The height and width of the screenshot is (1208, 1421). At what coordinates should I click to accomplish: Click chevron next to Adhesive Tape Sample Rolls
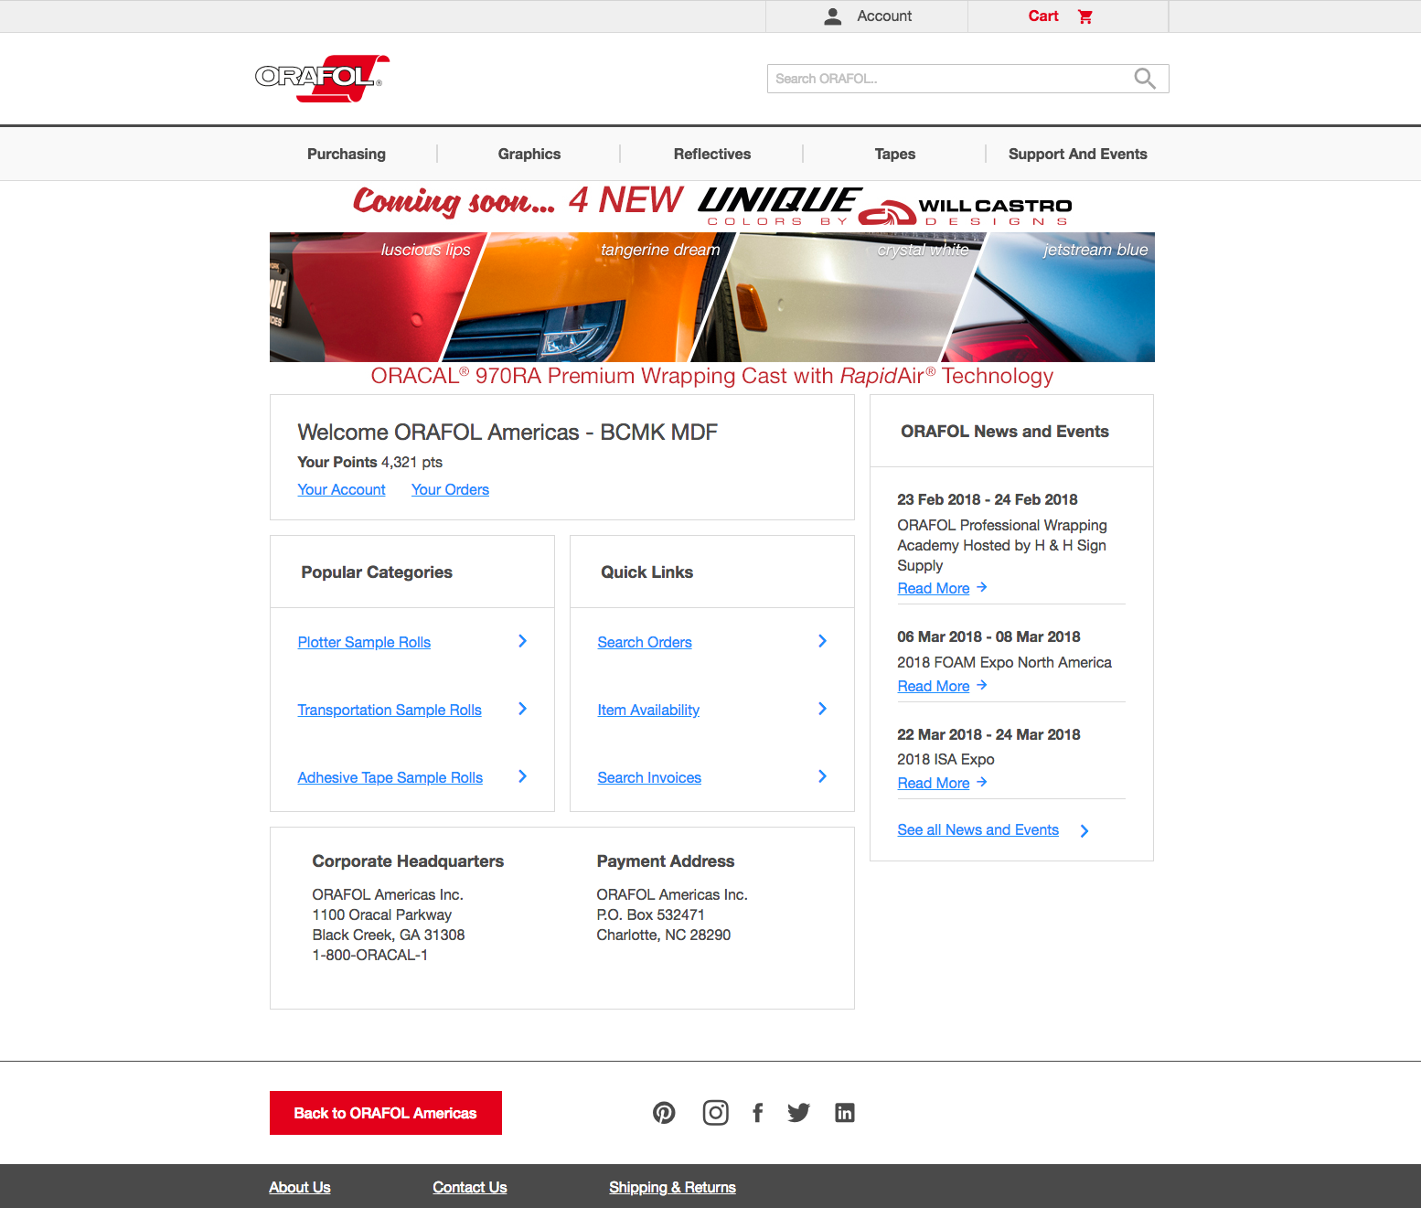(x=522, y=776)
